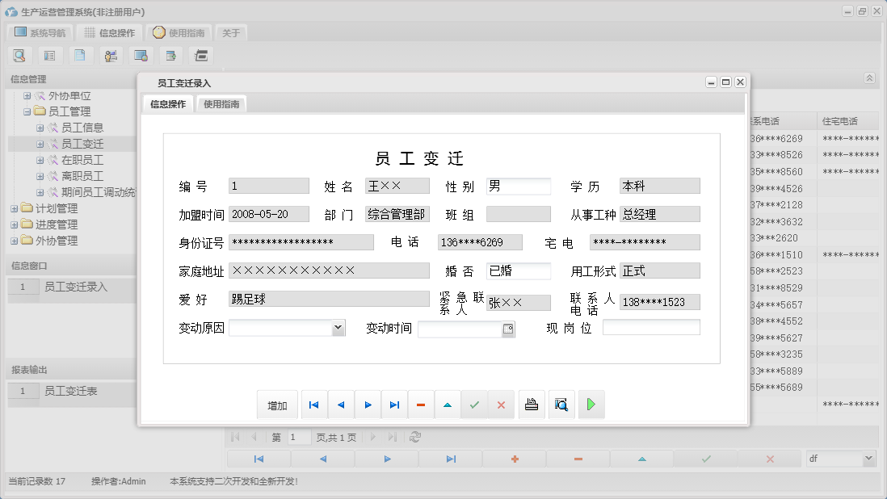Jump to first record using navigation icon
The height and width of the screenshot is (499, 887).
313,405
